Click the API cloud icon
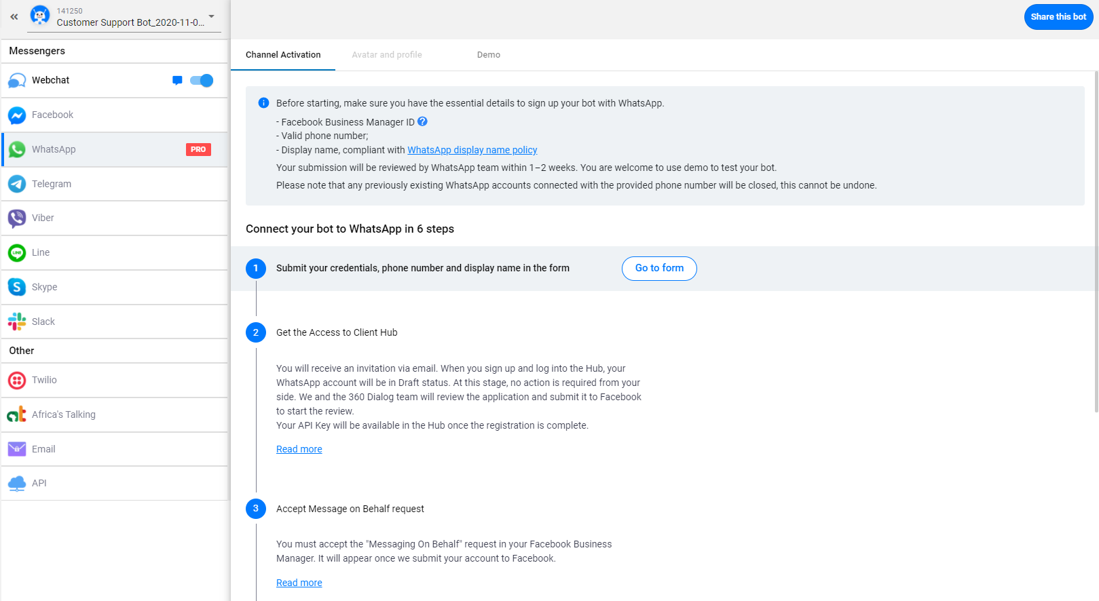1099x601 pixels. (17, 484)
